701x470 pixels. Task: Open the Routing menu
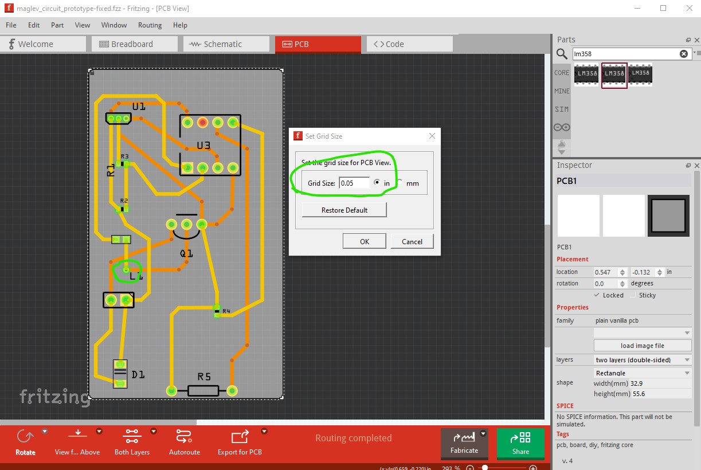(150, 25)
